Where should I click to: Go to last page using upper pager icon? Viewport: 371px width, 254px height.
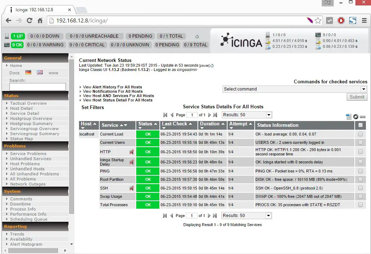point(215,115)
